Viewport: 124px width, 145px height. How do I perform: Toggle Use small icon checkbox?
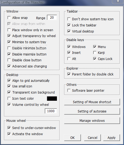point(9,86)
